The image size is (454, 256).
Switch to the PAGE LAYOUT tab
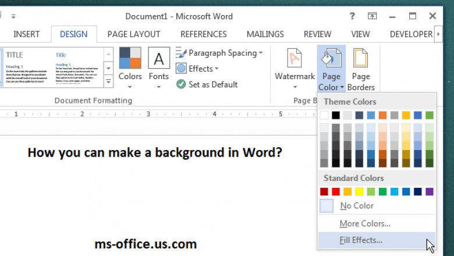[x=133, y=34]
